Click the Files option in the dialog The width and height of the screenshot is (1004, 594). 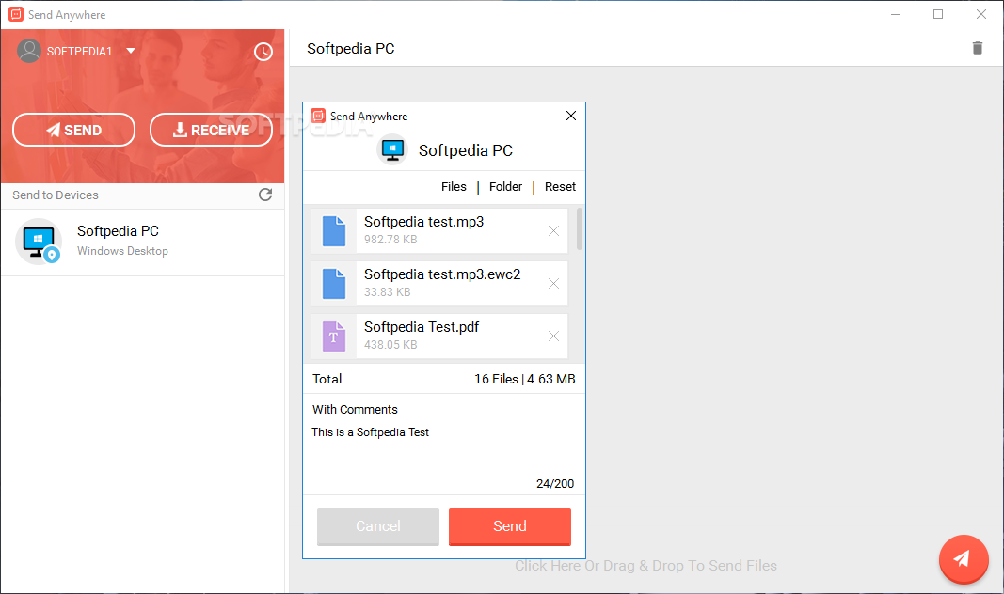coord(454,187)
